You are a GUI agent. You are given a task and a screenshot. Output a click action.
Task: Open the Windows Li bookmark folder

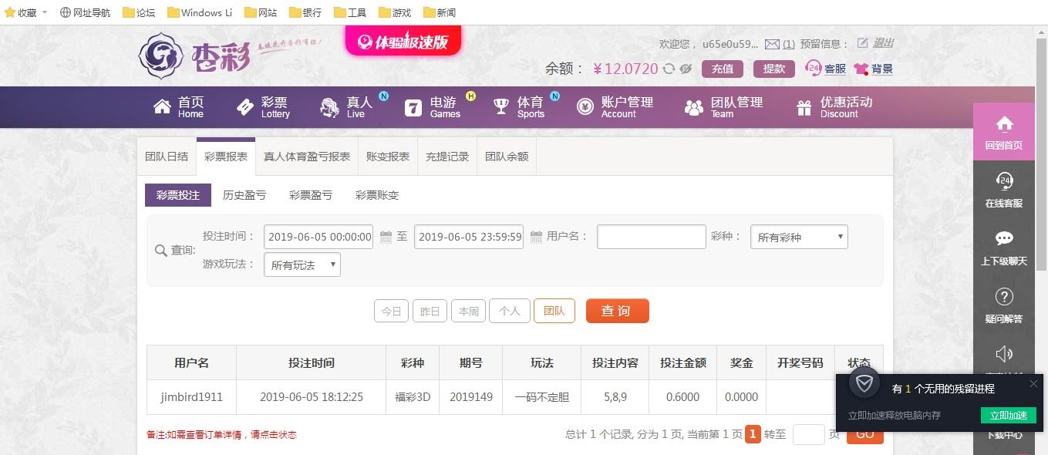tap(199, 12)
